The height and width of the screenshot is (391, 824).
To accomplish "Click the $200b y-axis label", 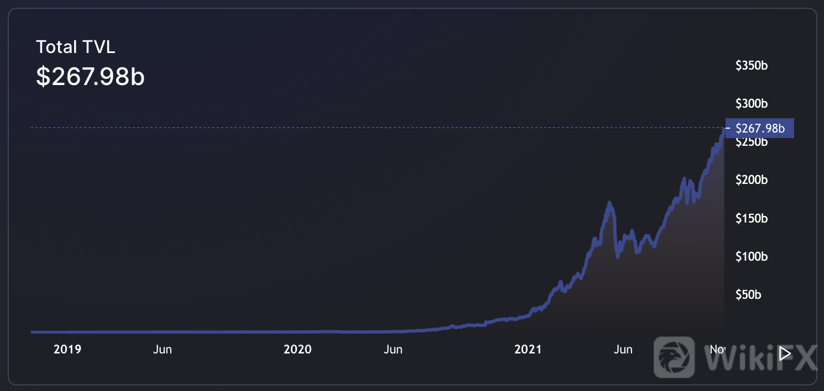I will (752, 180).
